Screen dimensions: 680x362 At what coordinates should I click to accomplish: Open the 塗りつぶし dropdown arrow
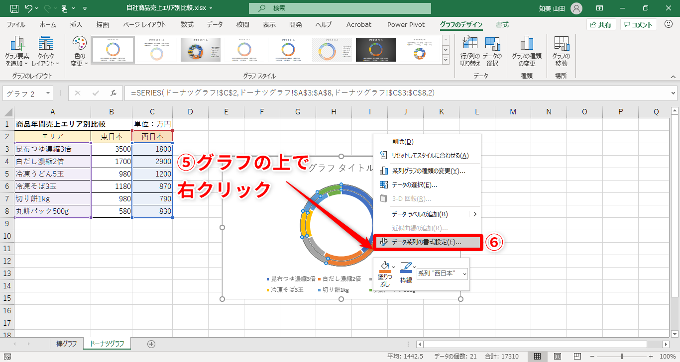pyautogui.click(x=394, y=267)
